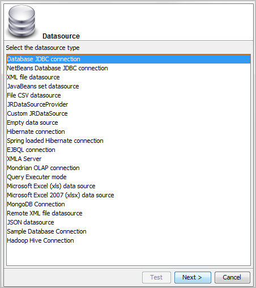The image size is (256, 288).
Task: Select JSON datasource
Action: (x=129, y=222)
